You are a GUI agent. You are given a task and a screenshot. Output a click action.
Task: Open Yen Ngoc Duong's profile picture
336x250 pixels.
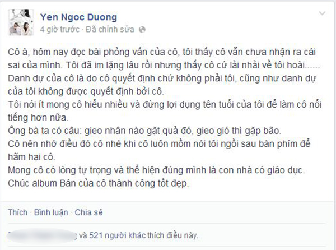[21, 22]
